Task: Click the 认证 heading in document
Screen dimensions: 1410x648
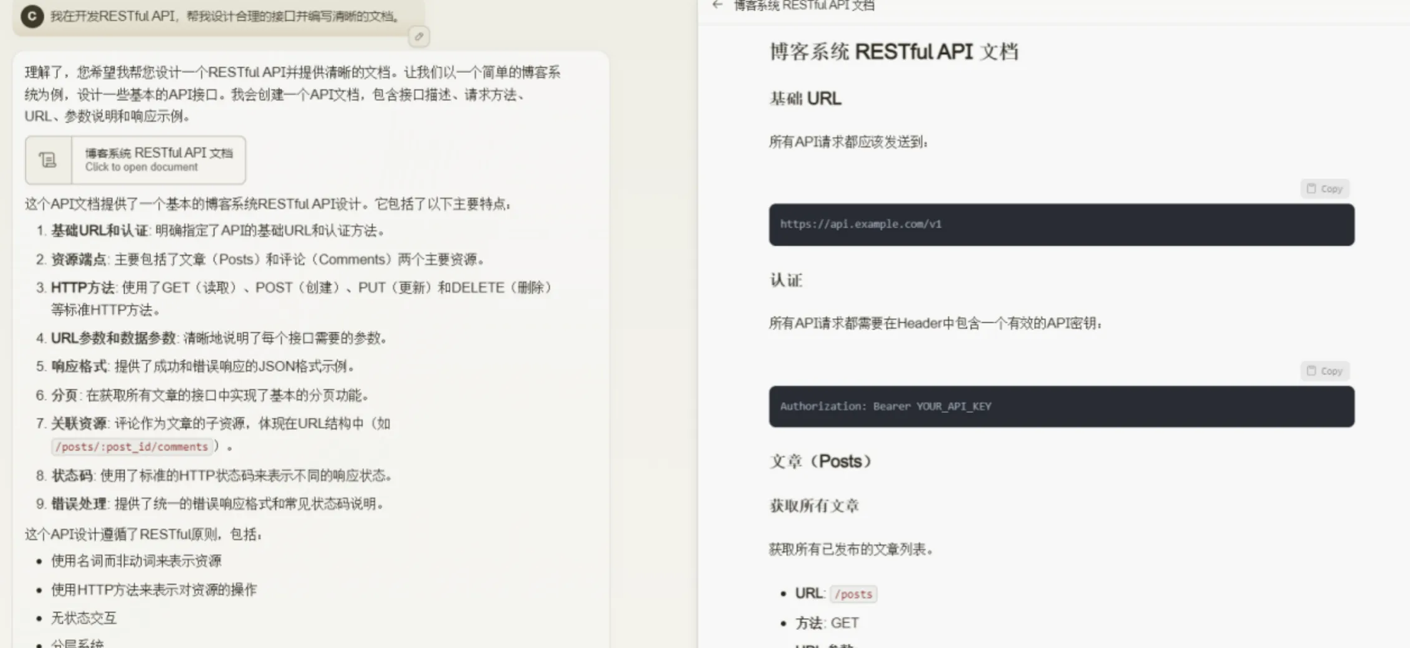Action: pos(786,280)
